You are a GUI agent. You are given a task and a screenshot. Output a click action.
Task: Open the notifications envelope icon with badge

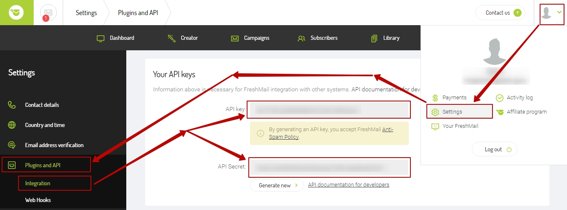pyautogui.click(x=48, y=13)
